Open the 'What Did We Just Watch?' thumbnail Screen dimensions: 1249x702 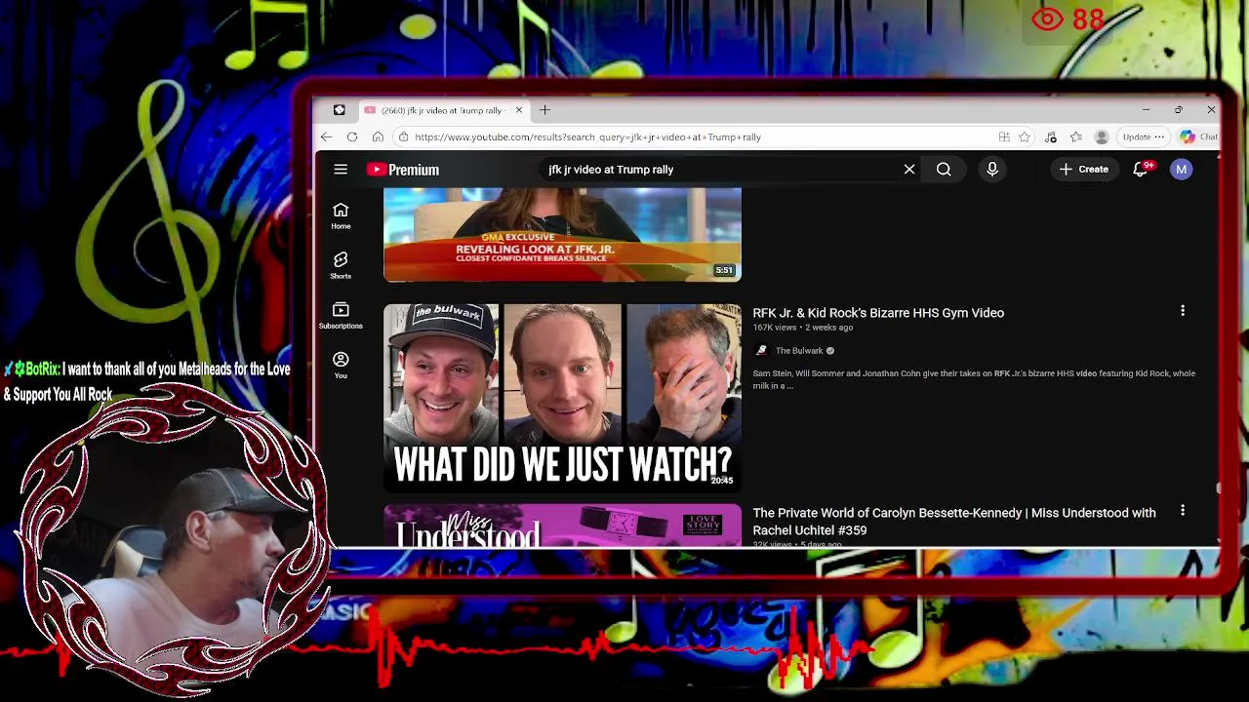tap(562, 397)
